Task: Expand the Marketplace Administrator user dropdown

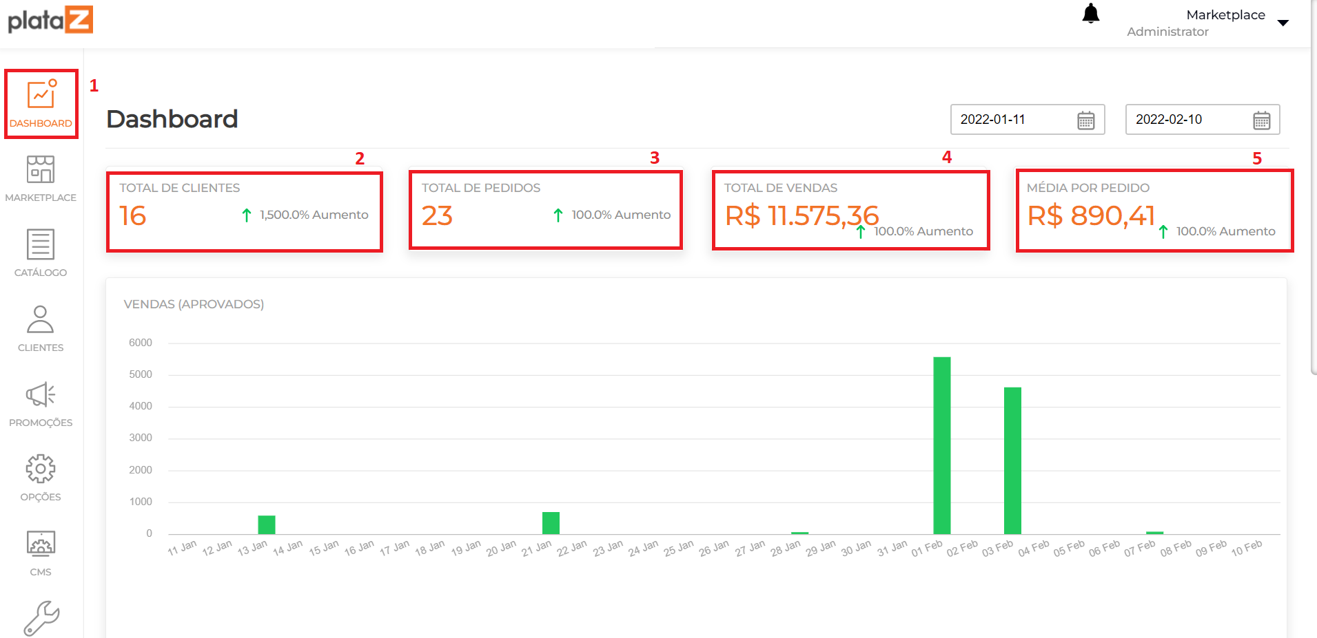Action: (1283, 23)
